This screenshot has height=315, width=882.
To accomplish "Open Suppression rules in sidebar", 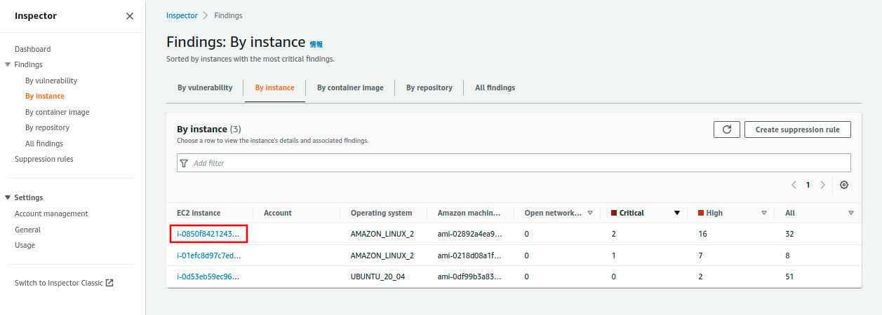I will pyautogui.click(x=44, y=159).
